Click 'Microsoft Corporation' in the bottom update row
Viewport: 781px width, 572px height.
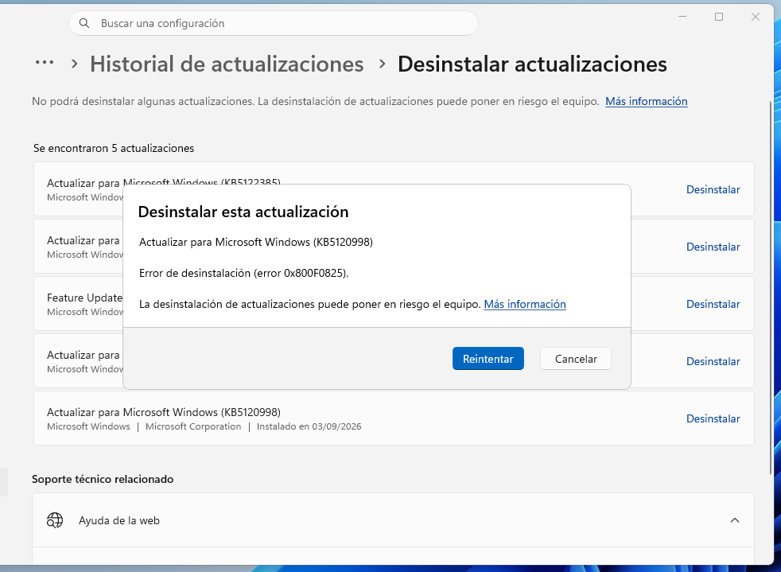click(x=193, y=426)
